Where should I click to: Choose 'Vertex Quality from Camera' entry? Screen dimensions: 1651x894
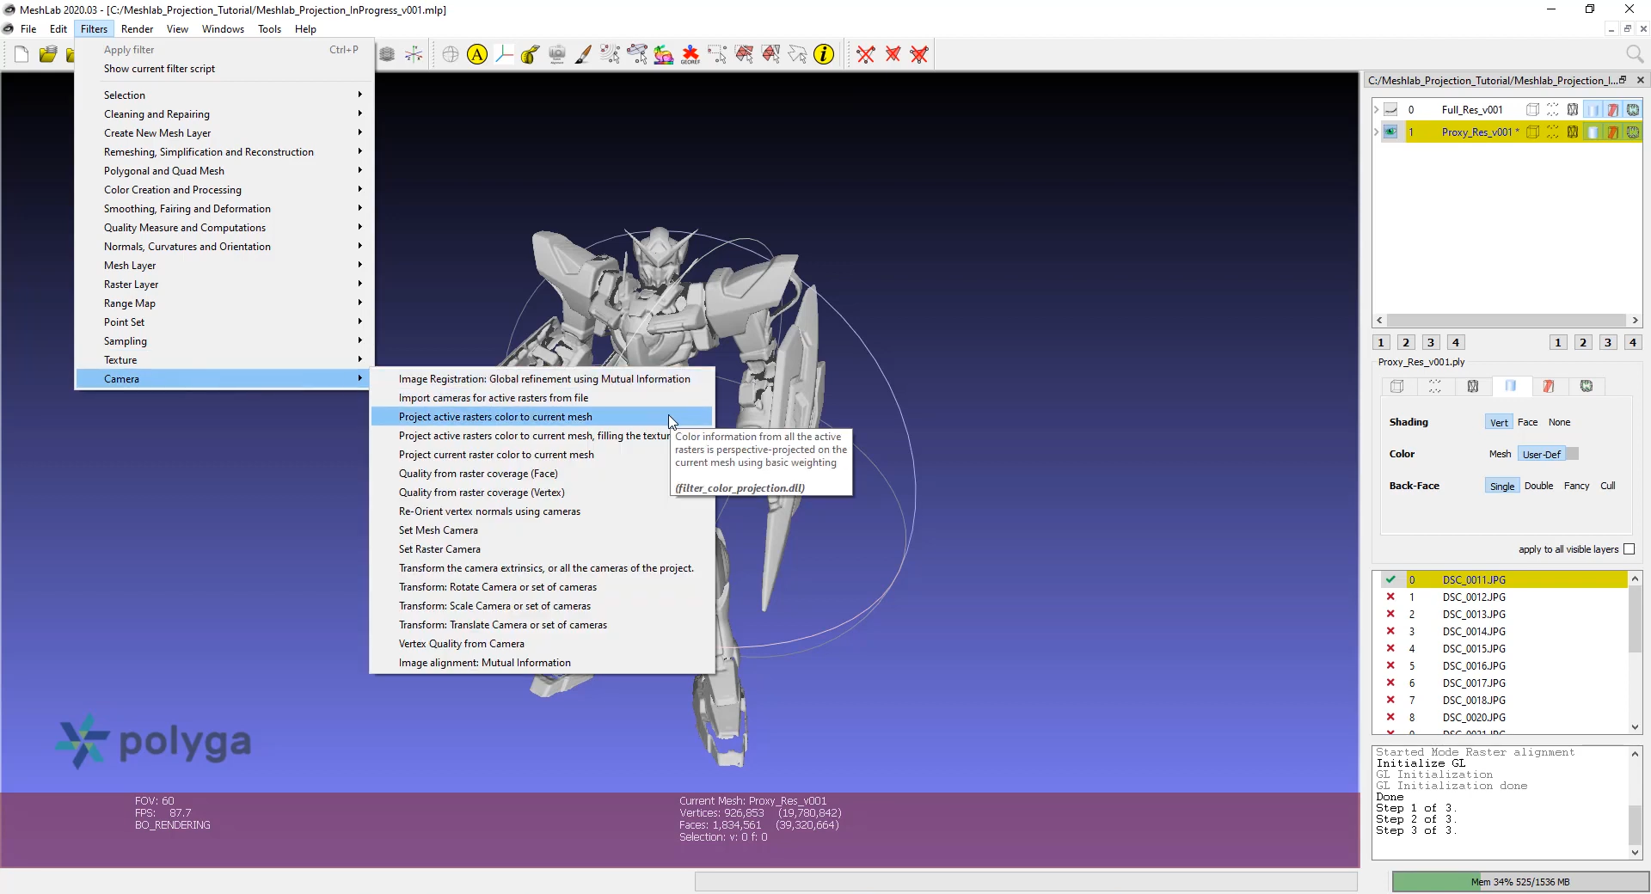click(542, 644)
